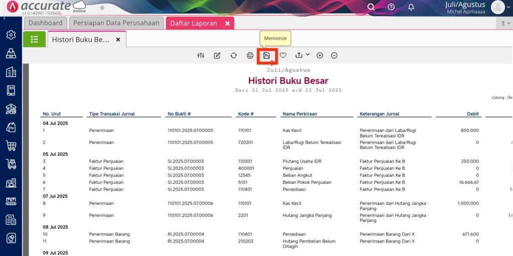Open the Rp price tag sidebar module
The height and width of the screenshot is (256, 513).
point(11,127)
